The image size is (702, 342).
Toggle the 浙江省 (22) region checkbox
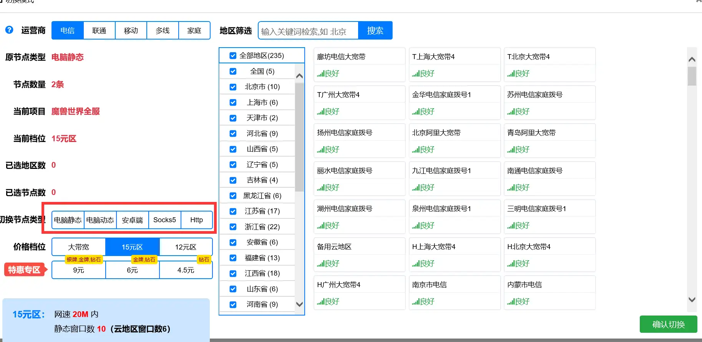(x=233, y=227)
